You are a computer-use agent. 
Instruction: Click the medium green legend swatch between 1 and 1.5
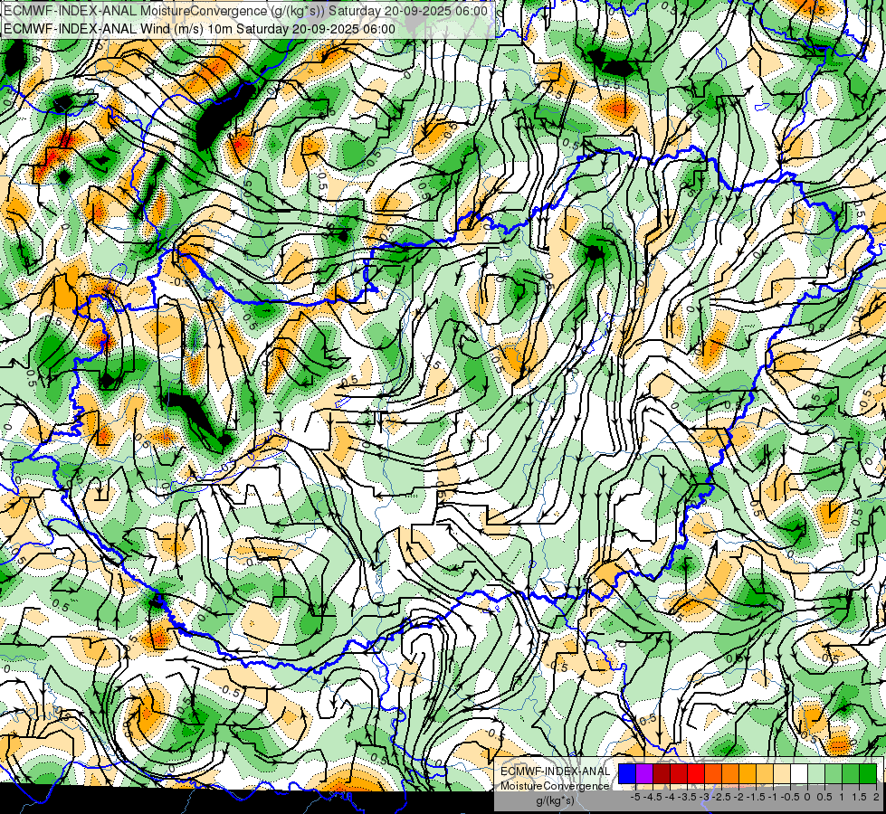pos(851,774)
